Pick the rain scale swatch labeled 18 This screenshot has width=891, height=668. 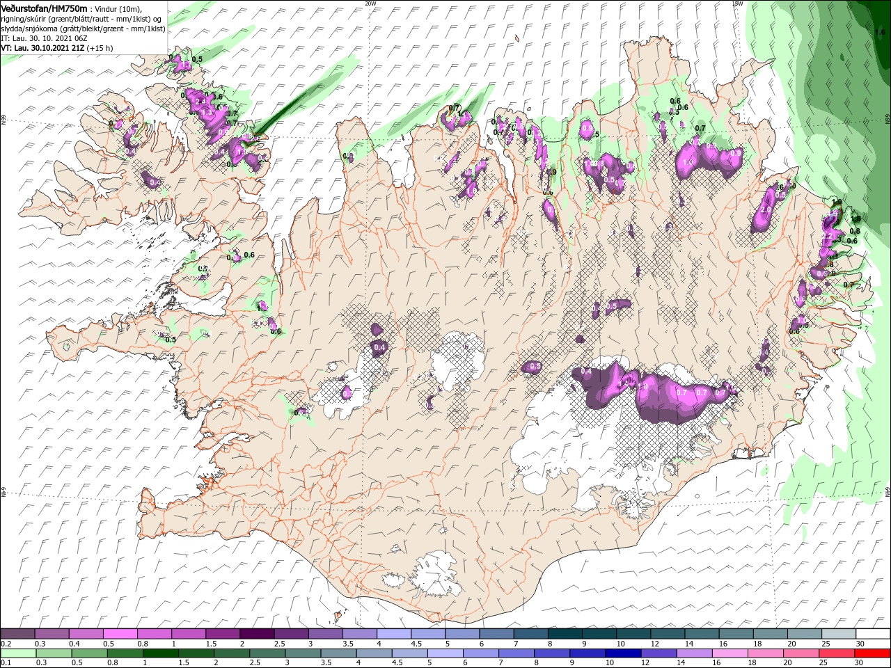point(765,653)
